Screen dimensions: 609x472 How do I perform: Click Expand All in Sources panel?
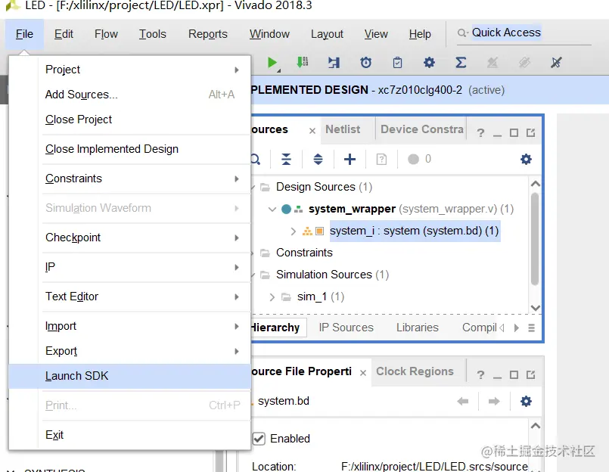(x=318, y=160)
